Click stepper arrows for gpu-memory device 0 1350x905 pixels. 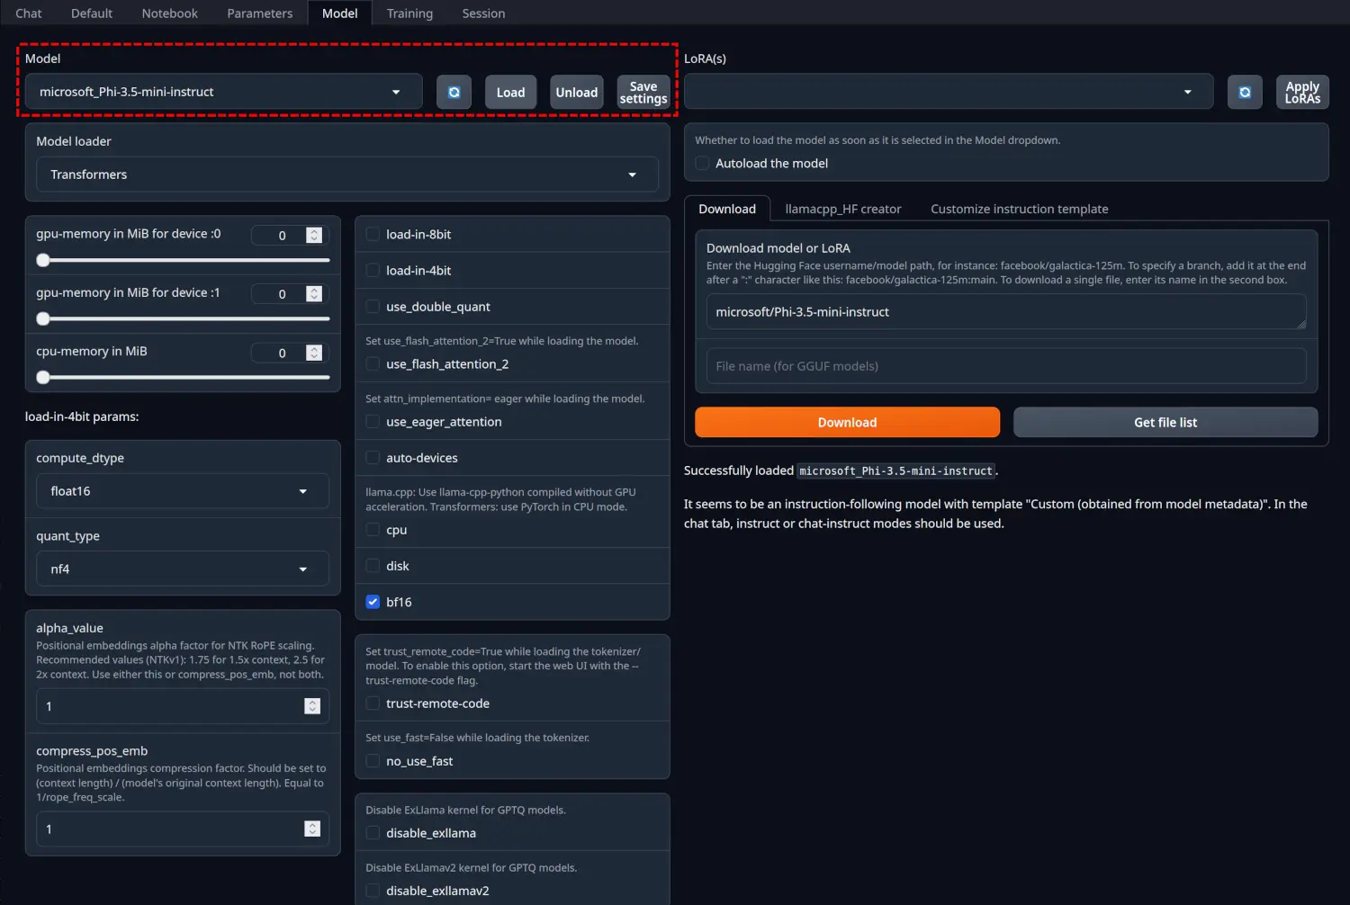314,235
